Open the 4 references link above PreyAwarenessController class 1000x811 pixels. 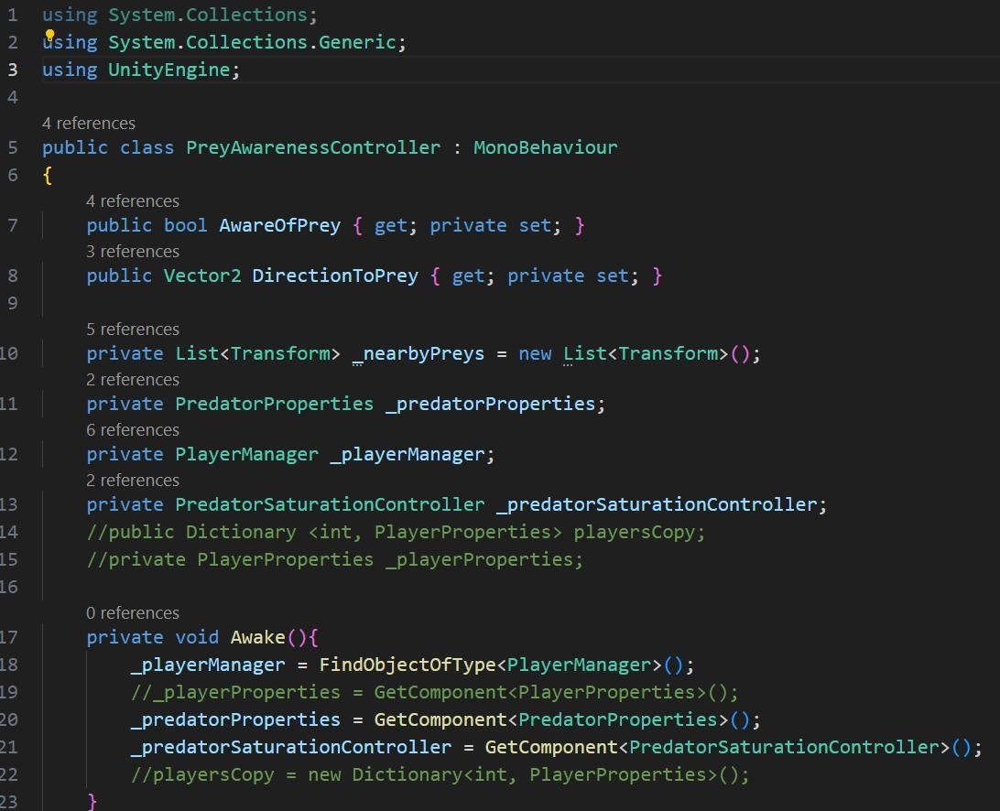click(88, 123)
